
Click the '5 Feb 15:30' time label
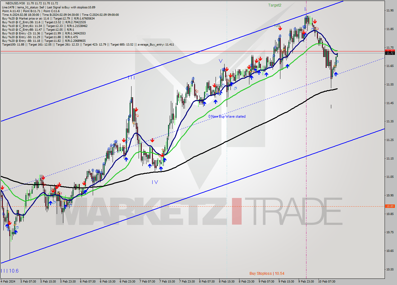coord(48,282)
